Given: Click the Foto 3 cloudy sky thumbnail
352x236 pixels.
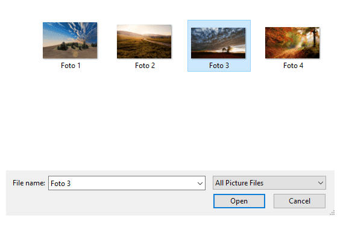Looking at the screenshot, I should pos(218,43).
